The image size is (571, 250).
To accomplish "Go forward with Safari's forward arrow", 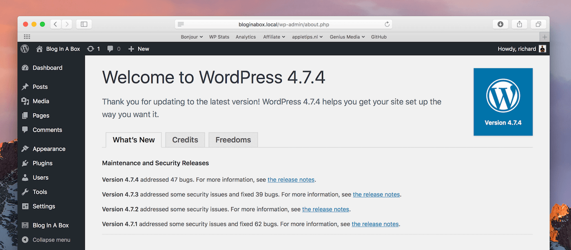I will tap(67, 24).
